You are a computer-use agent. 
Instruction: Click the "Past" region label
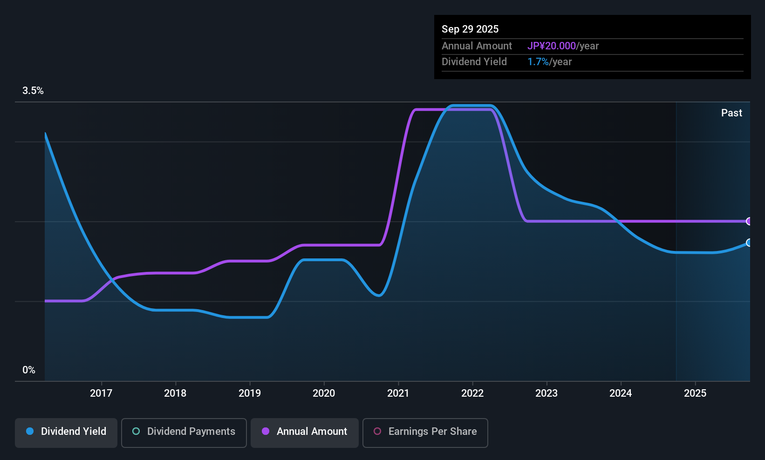pos(731,113)
